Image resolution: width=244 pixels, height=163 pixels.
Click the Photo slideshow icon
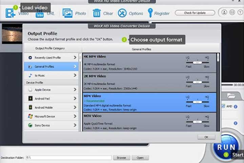coord(67,13)
